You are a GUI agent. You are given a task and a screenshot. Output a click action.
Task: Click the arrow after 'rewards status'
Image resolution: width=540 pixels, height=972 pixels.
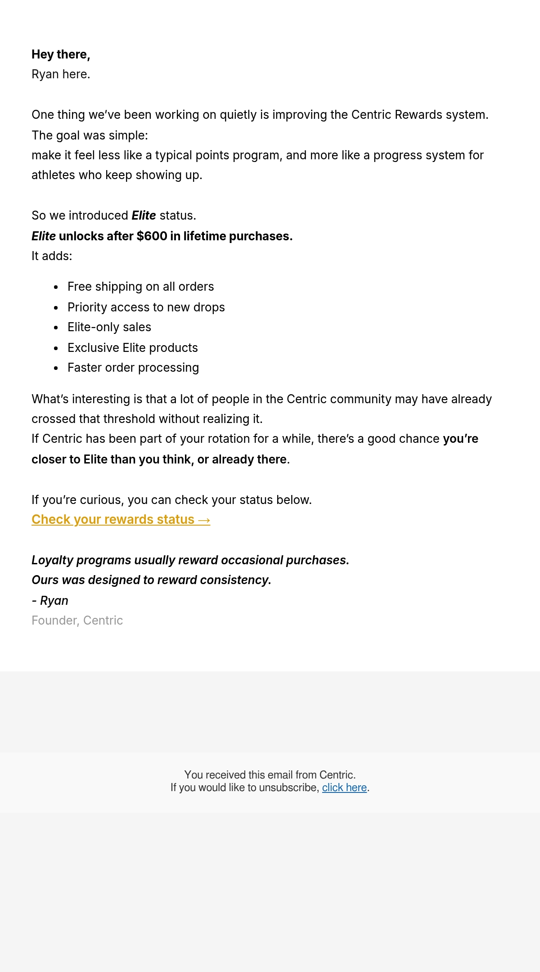tap(204, 520)
